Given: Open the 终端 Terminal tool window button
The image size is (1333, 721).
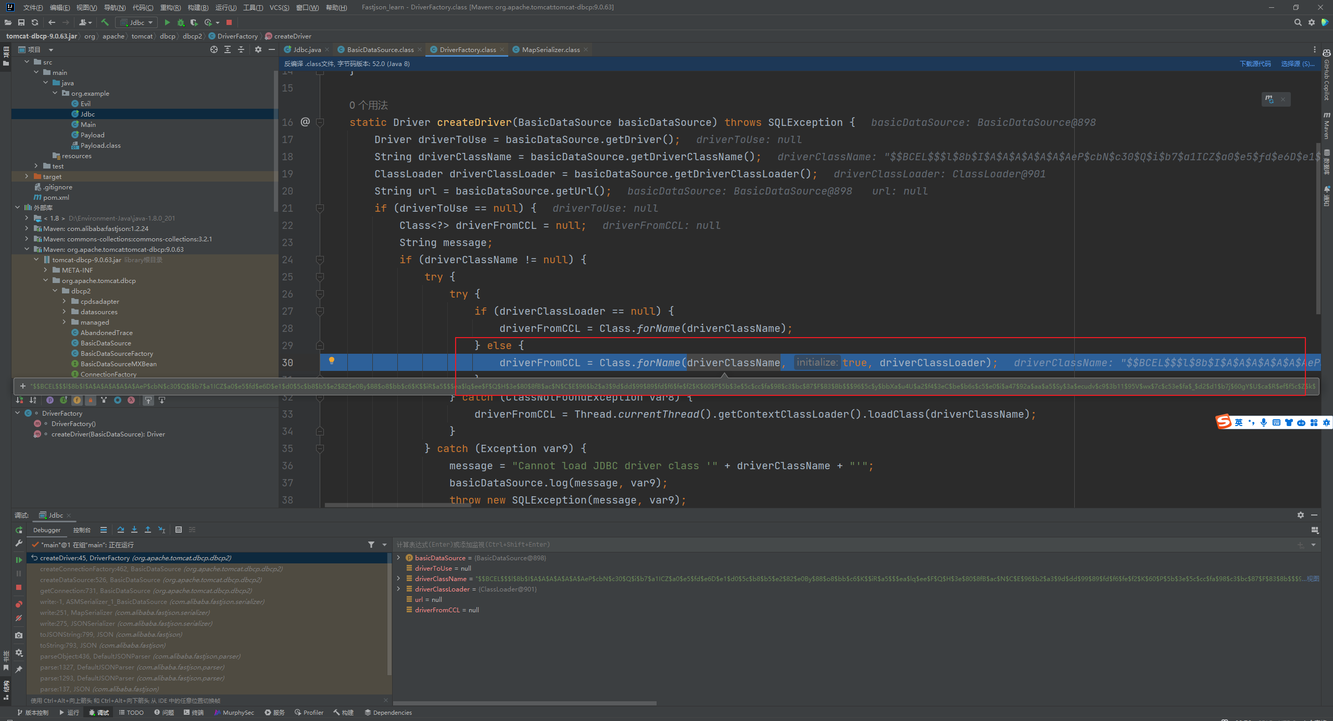Looking at the screenshot, I should point(194,713).
